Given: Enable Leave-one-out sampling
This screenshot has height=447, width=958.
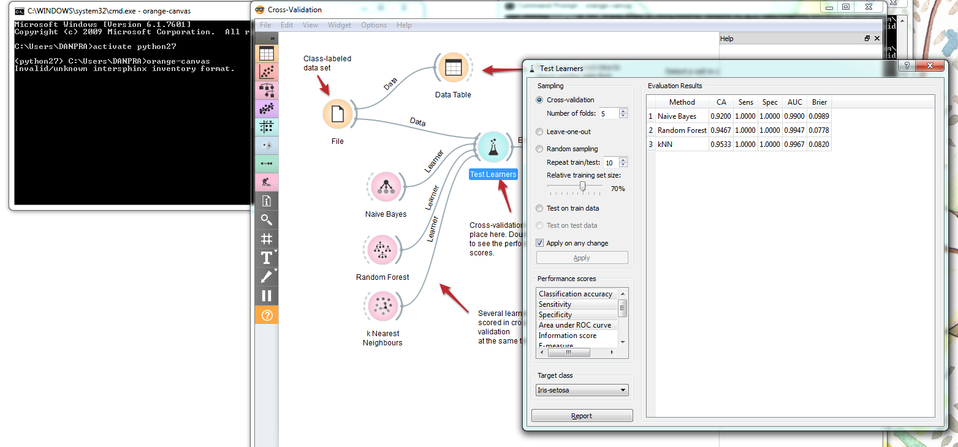Looking at the screenshot, I should tap(539, 131).
